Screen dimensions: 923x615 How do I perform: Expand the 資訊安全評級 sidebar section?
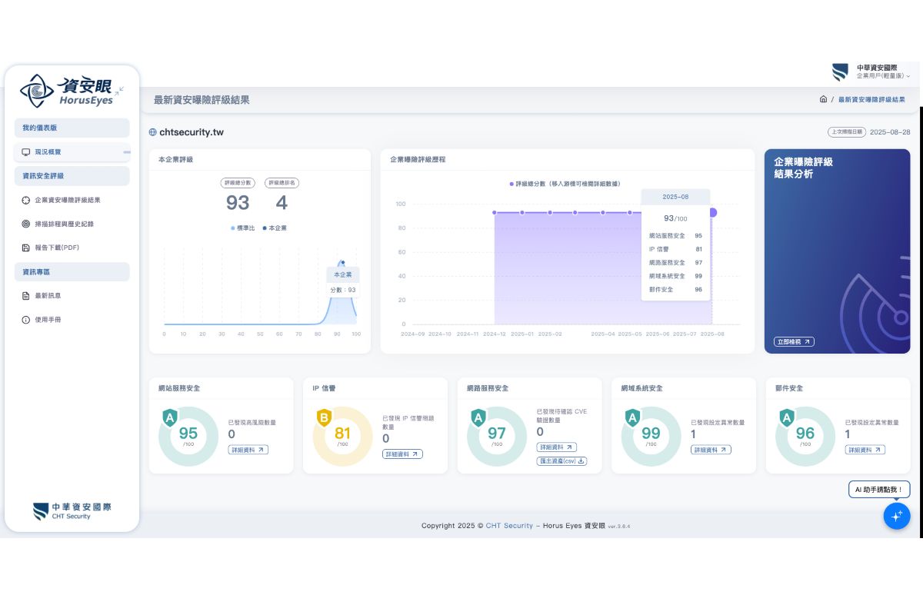point(72,176)
